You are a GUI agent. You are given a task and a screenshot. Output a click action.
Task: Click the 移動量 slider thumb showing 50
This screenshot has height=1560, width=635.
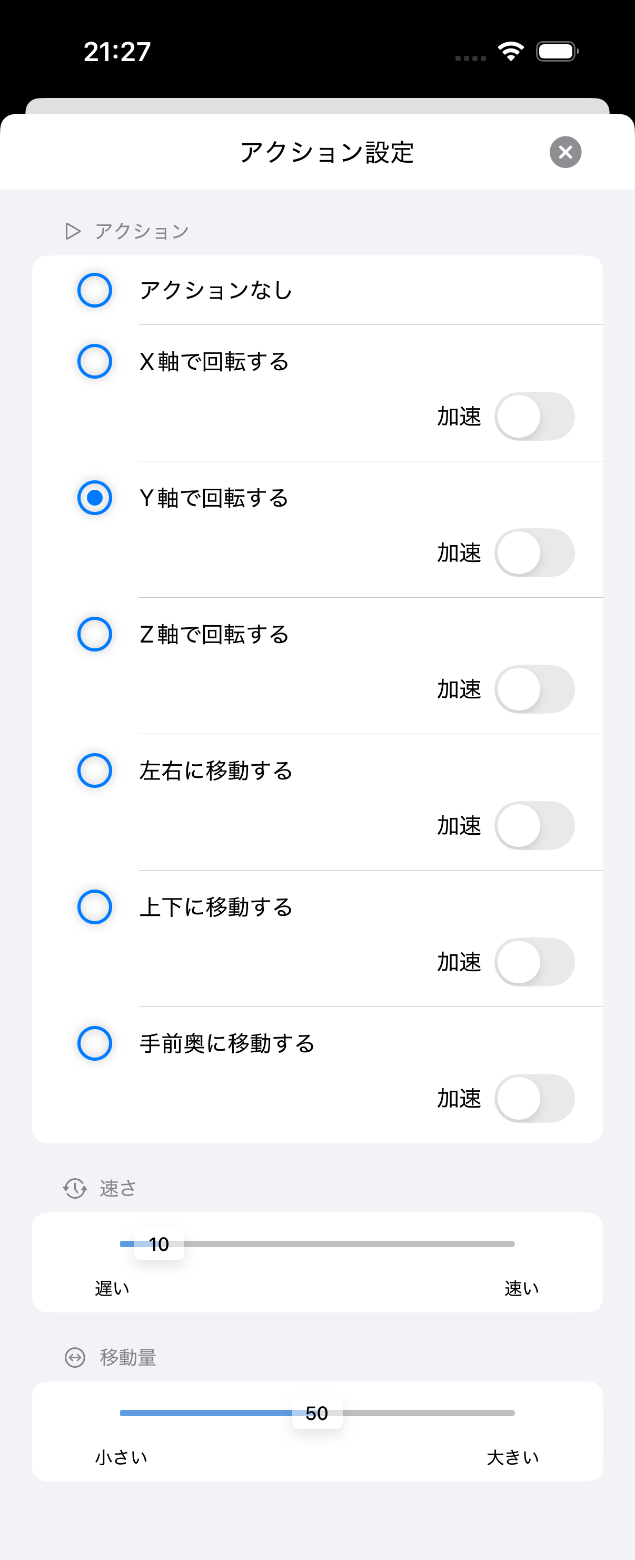[317, 1413]
